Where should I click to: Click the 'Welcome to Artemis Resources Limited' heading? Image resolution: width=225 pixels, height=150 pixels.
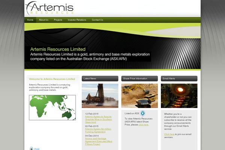[x=52, y=79]
